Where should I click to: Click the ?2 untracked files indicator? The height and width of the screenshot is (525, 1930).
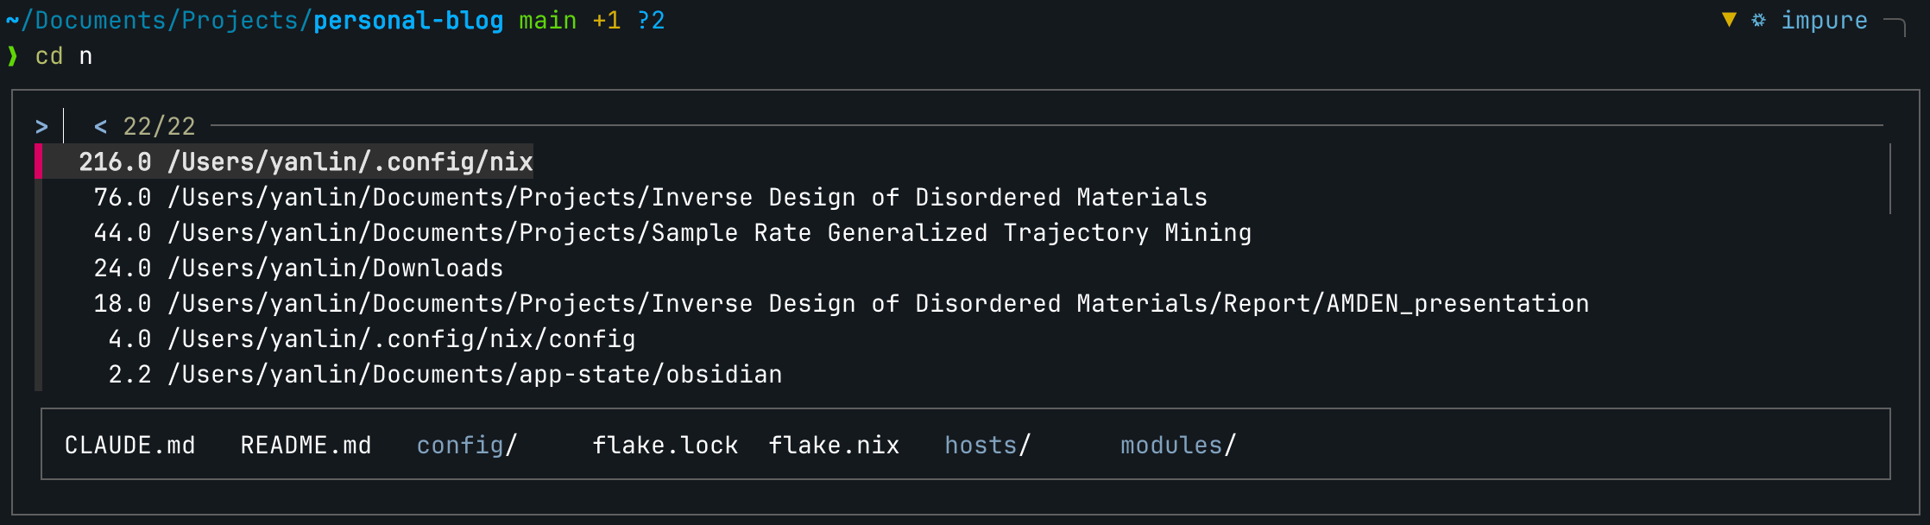coord(651,20)
